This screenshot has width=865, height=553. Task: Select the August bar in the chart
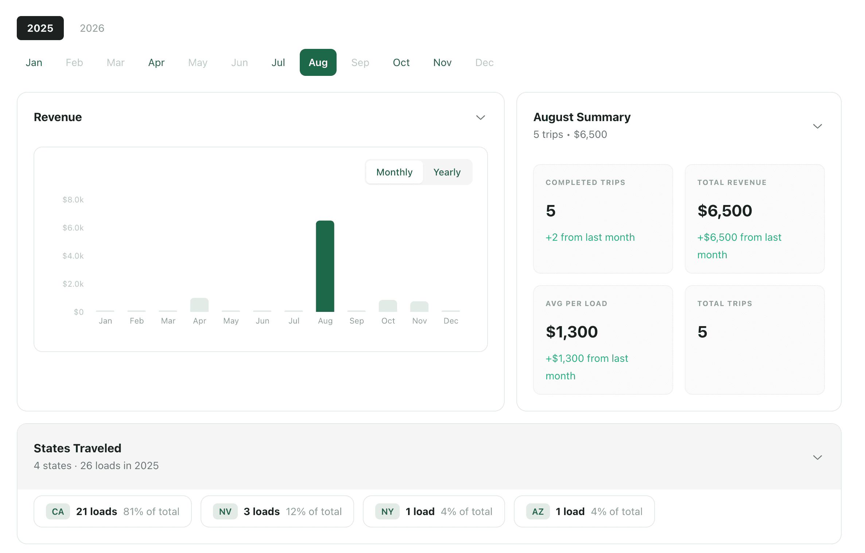(325, 266)
